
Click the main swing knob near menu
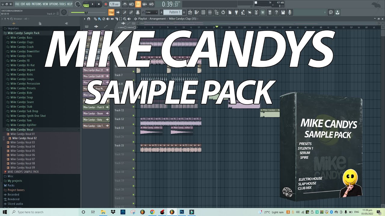point(78,4)
